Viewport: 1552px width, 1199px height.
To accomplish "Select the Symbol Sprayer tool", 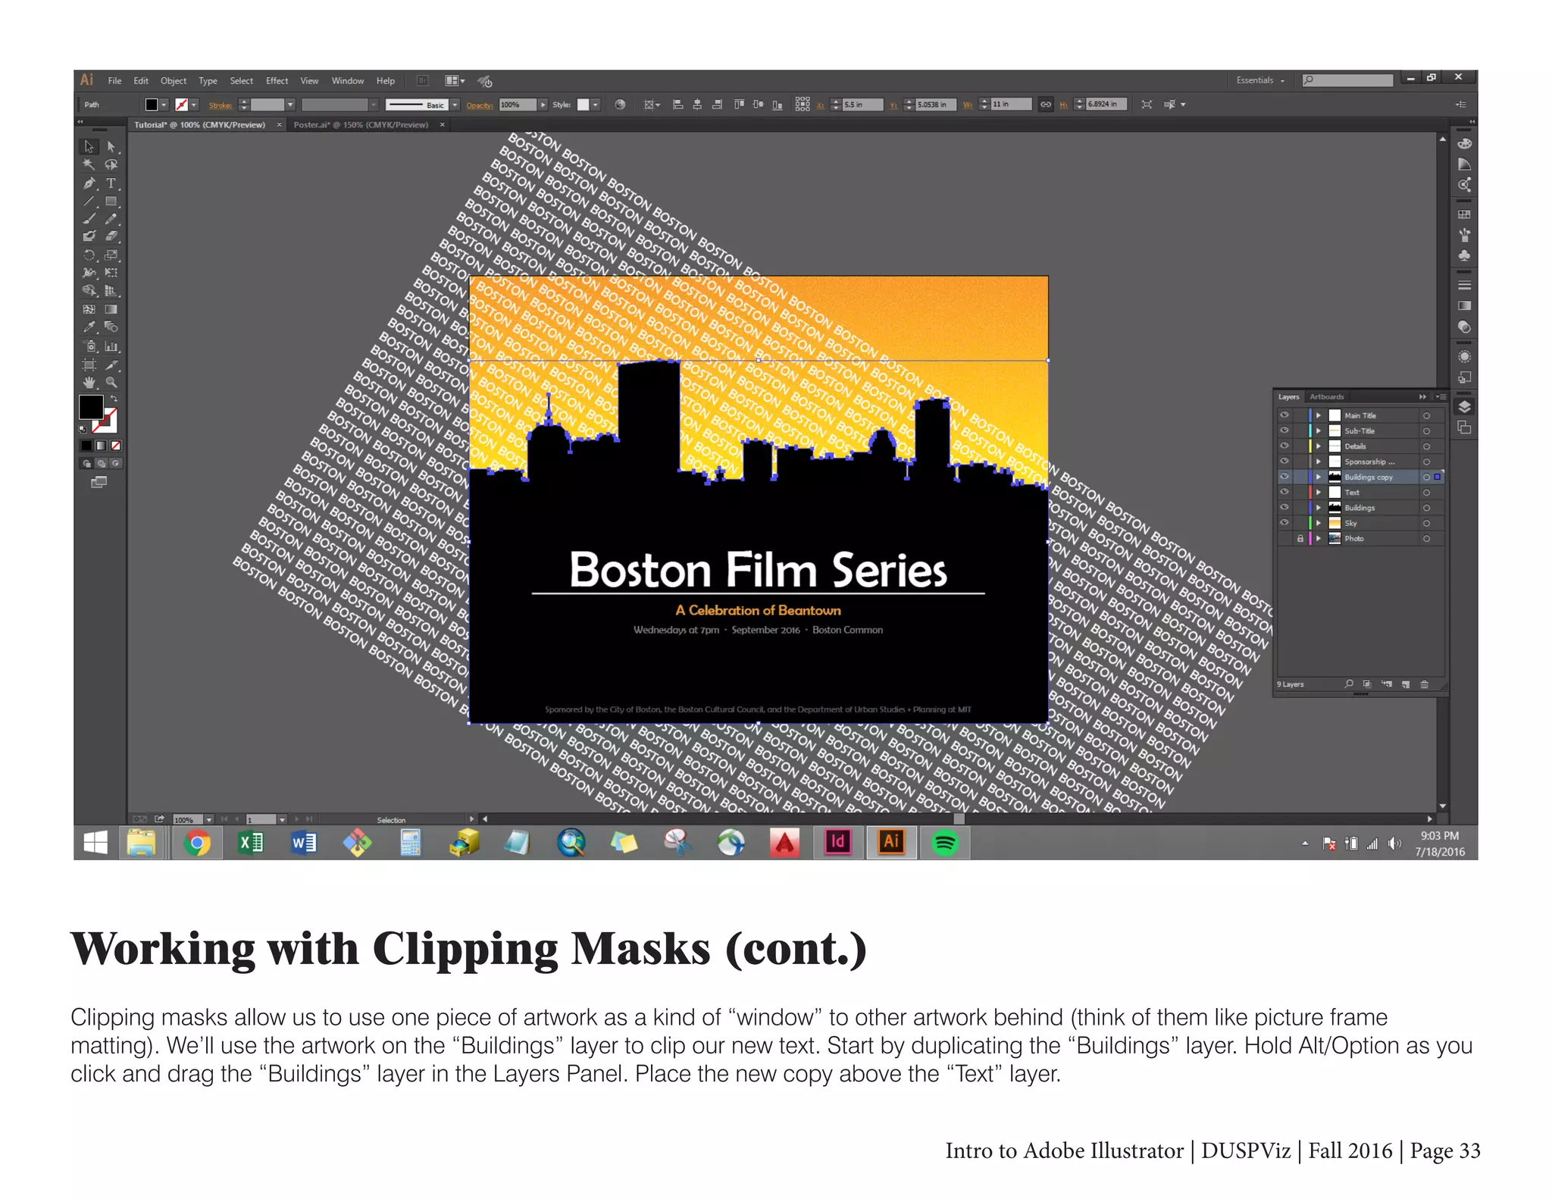I will click(x=89, y=346).
